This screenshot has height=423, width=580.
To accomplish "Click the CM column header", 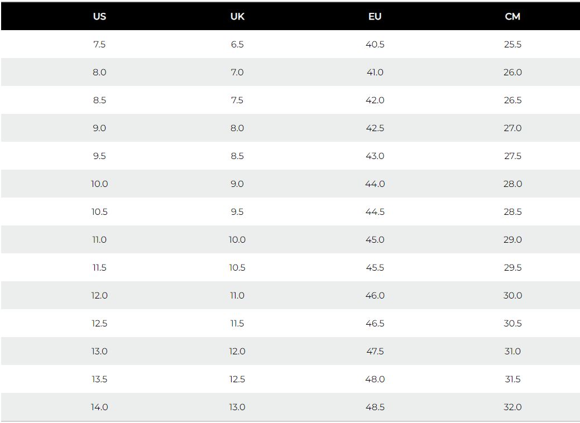I will (512, 16).
